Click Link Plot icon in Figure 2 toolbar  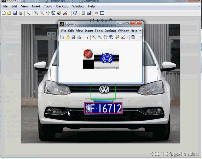click(133, 37)
